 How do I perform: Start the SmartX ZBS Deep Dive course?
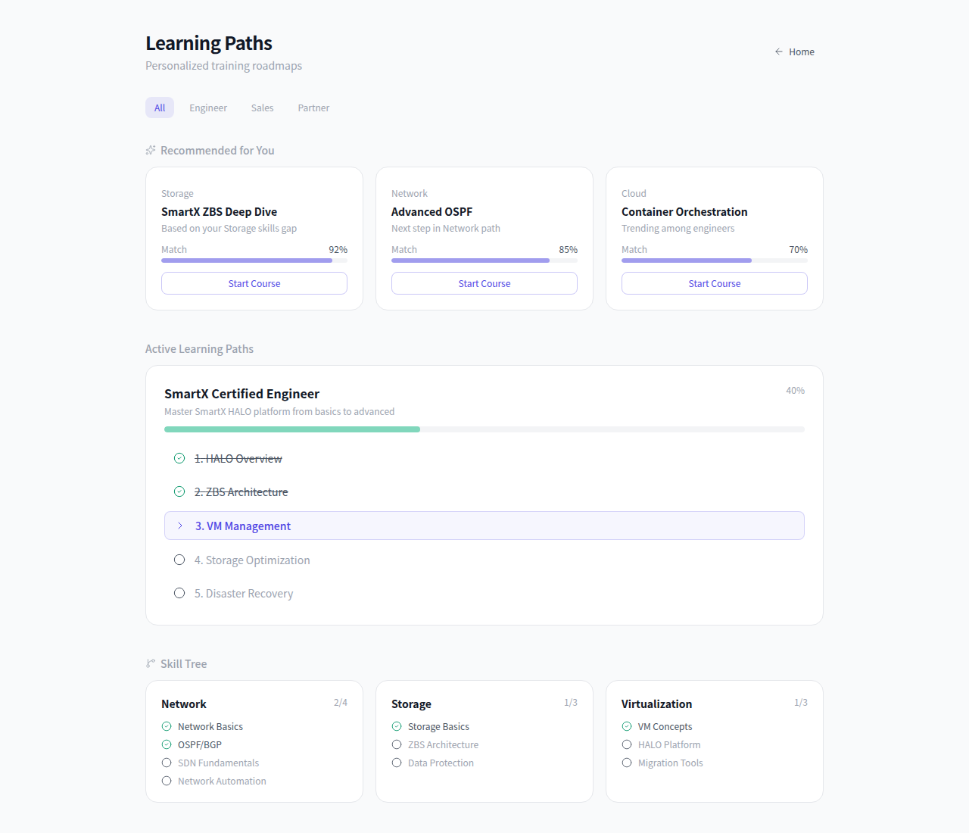[x=254, y=283]
